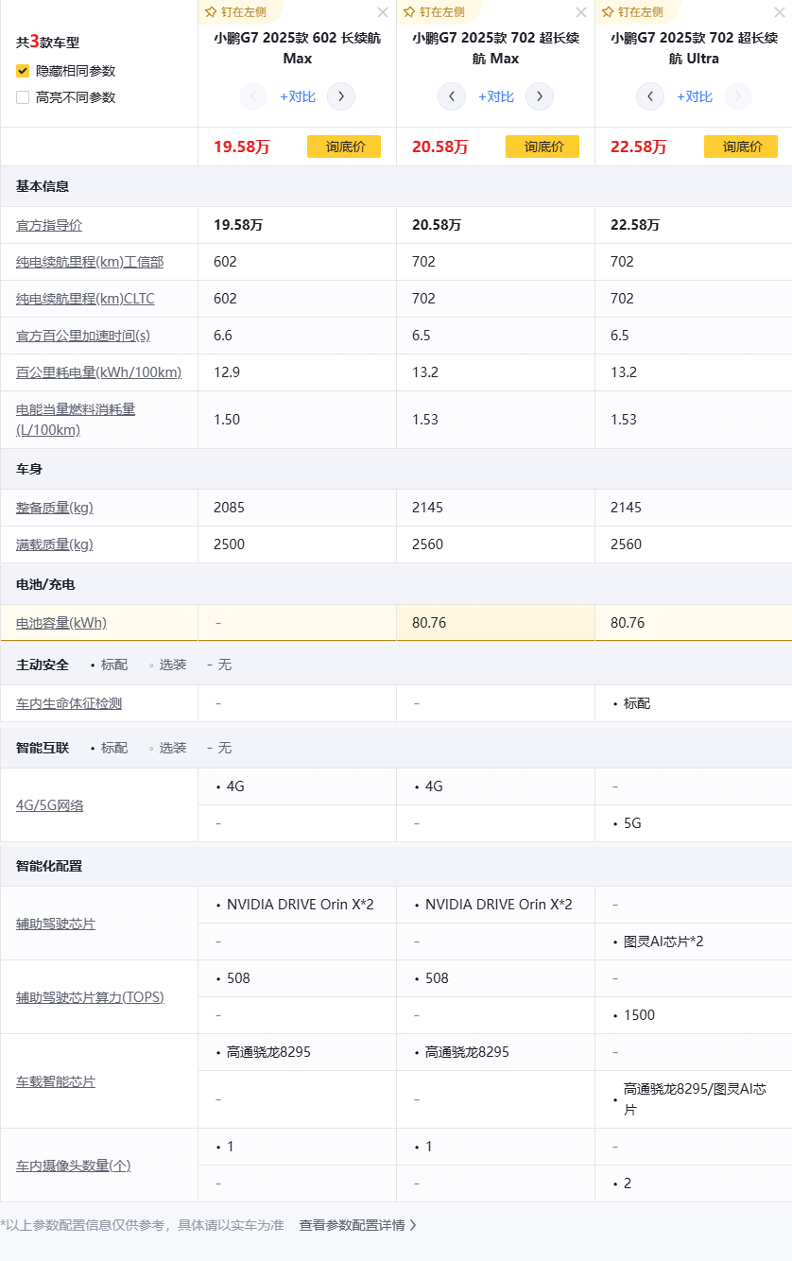Click the 1500 TOPS value
792x1261 pixels.
coord(639,1015)
